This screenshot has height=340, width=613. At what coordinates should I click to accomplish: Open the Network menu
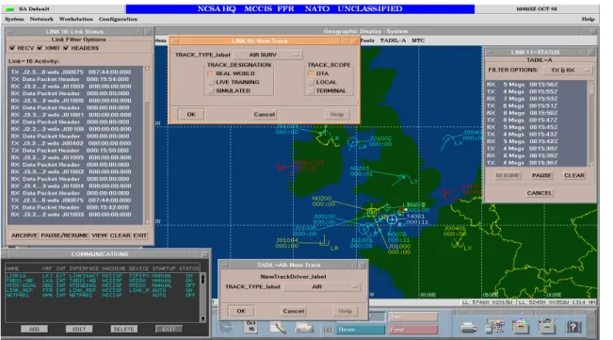tap(41, 19)
